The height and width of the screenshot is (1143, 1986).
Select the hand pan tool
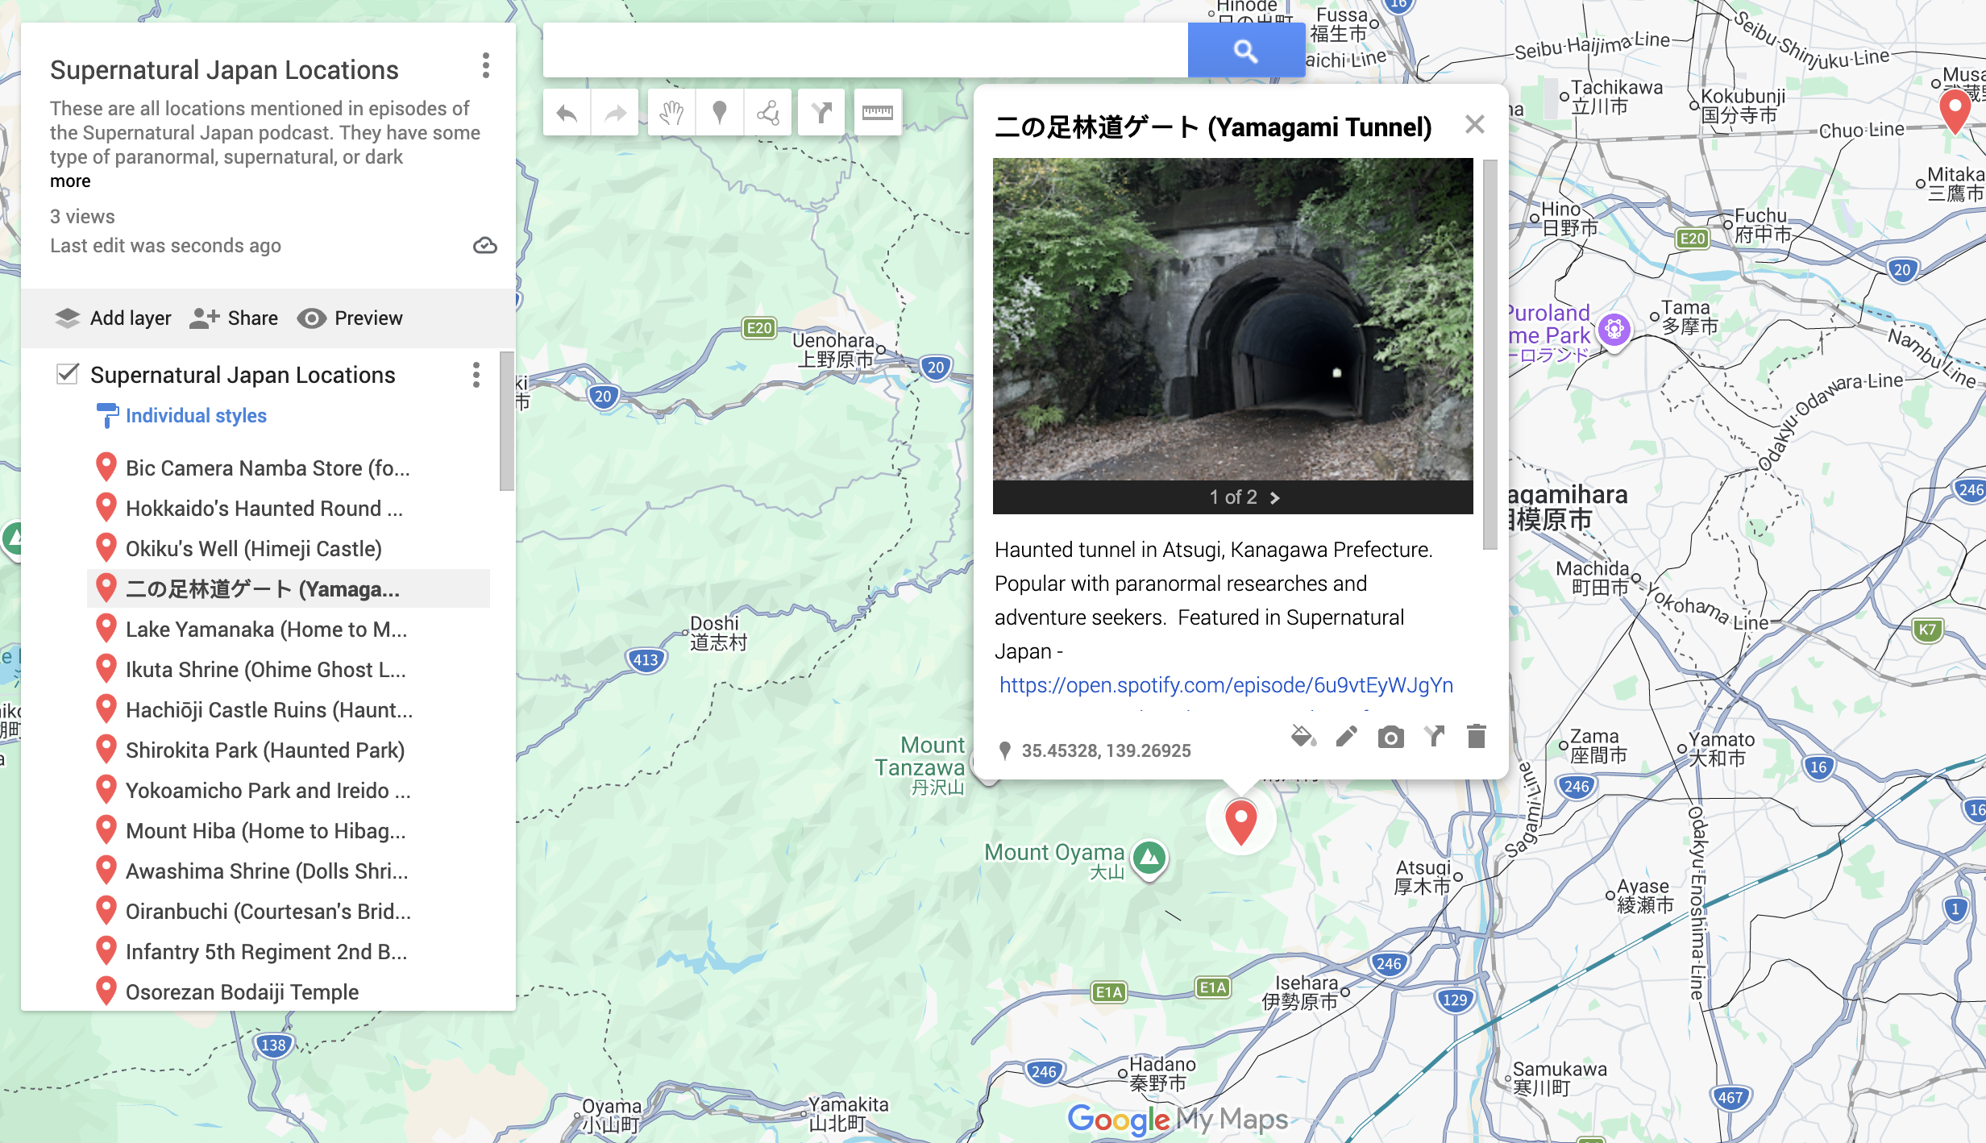(671, 114)
